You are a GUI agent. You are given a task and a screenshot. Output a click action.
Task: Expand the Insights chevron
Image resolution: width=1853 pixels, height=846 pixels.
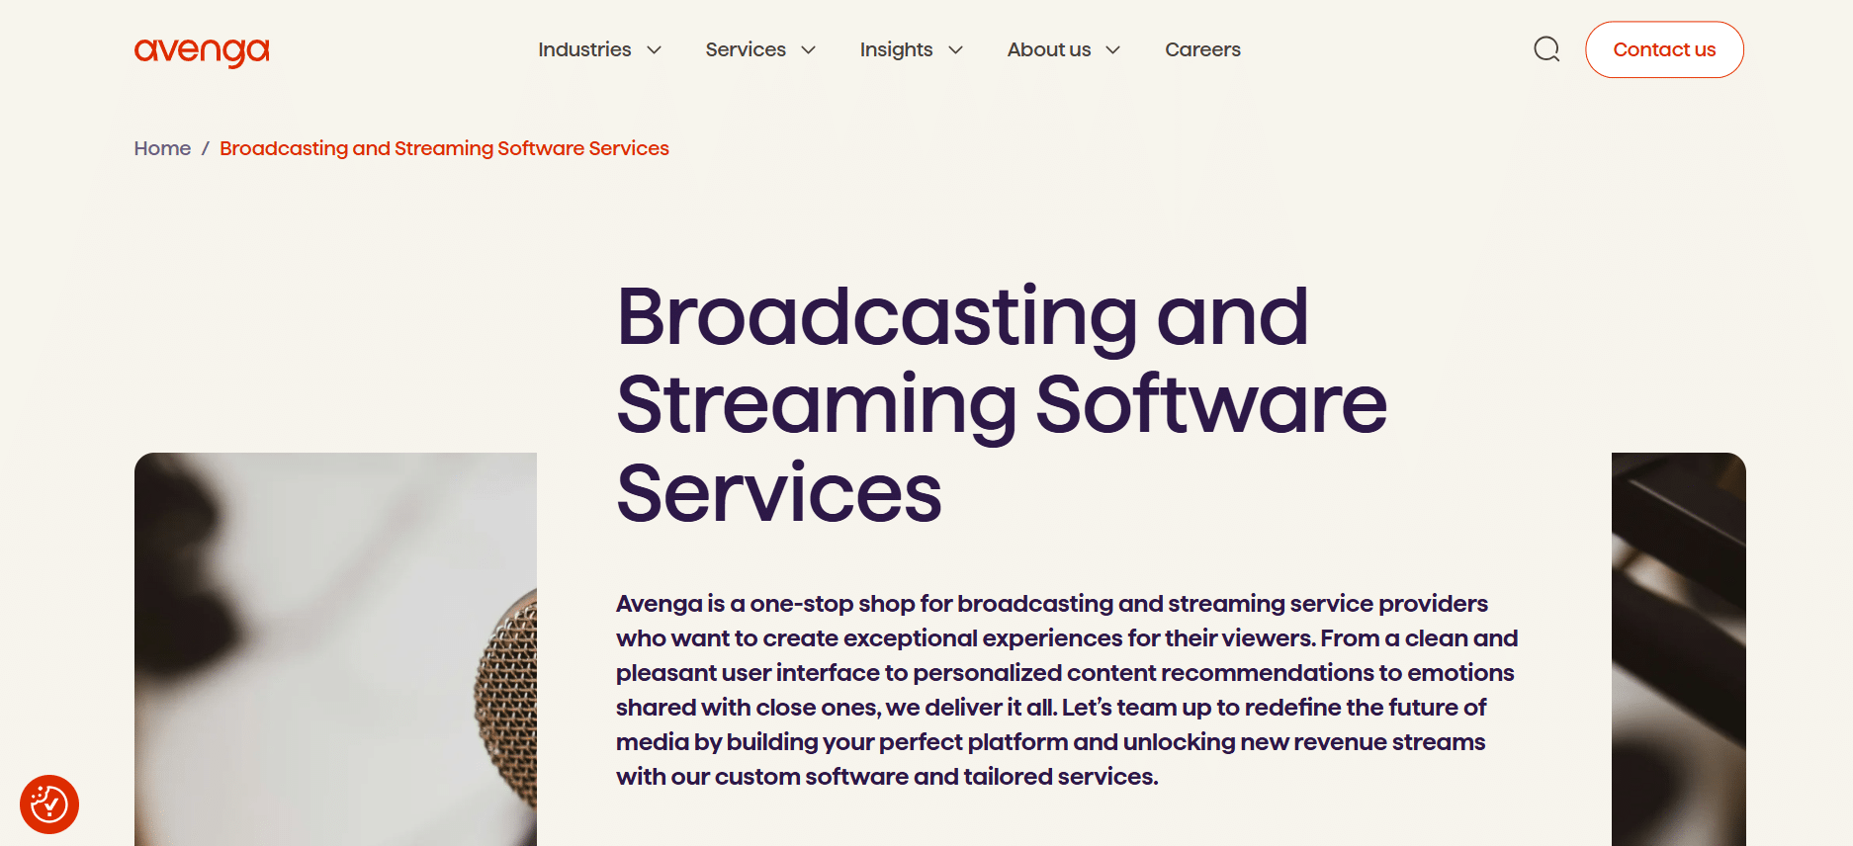point(955,50)
